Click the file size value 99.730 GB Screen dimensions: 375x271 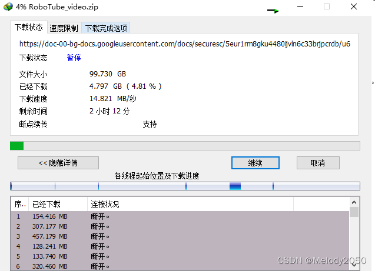(x=108, y=74)
